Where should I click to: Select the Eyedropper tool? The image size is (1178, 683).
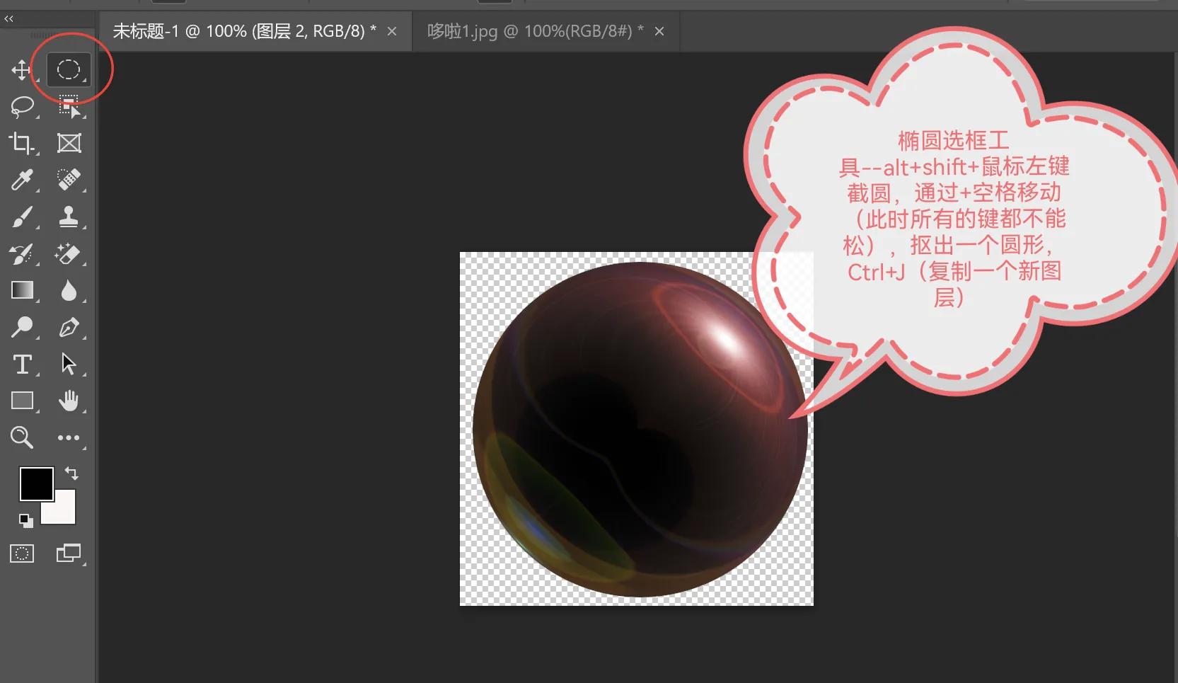(21, 180)
